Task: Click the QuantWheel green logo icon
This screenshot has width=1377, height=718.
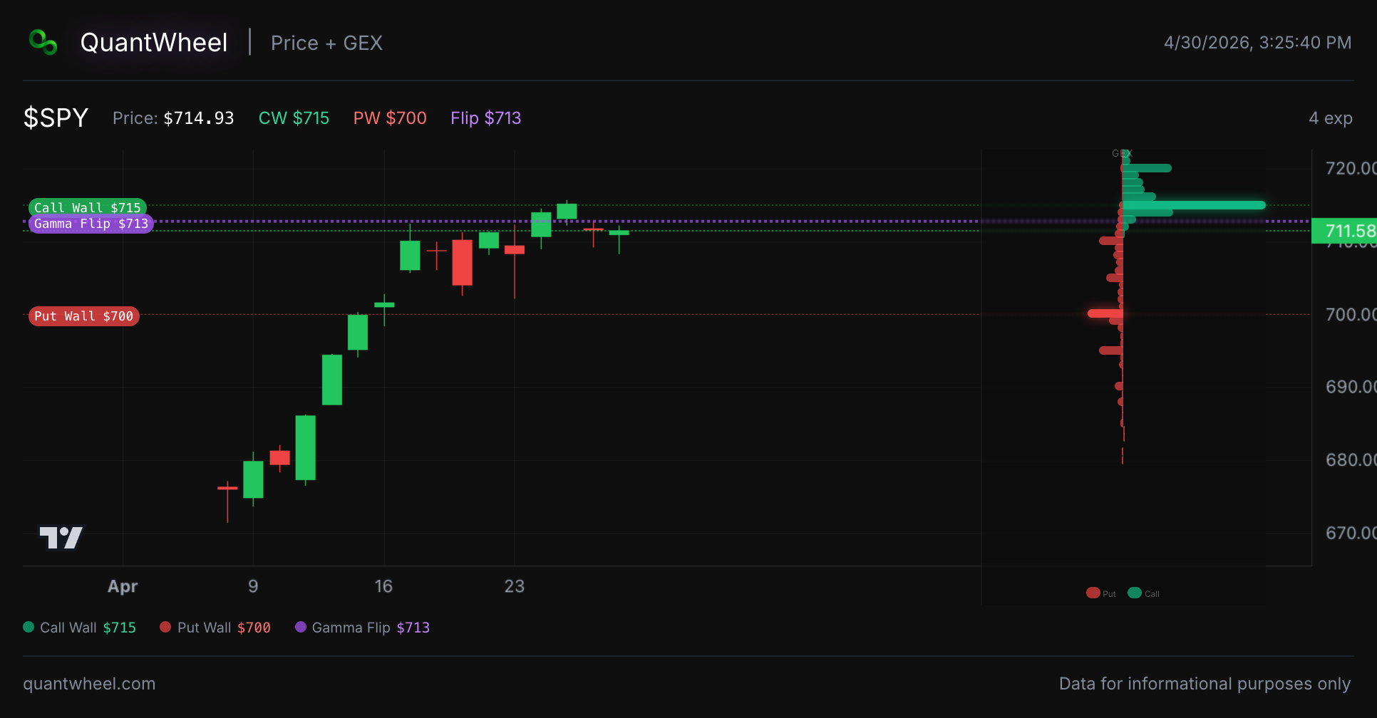Action: pyautogui.click(x=43, y=42)
